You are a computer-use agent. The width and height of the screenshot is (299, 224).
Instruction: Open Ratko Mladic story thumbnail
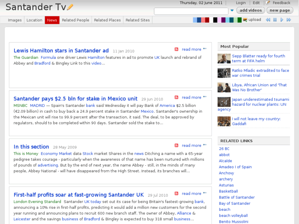coord(224,73)
